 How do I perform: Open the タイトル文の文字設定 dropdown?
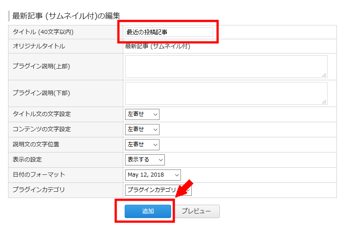(142, 114)
